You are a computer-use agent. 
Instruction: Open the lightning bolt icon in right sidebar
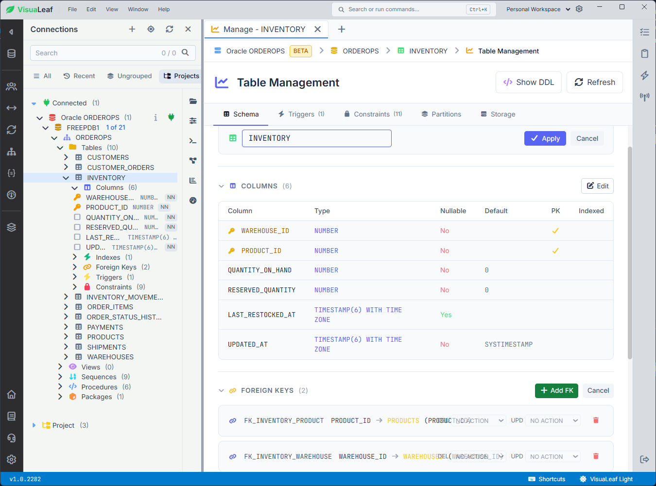click(644, 75)
